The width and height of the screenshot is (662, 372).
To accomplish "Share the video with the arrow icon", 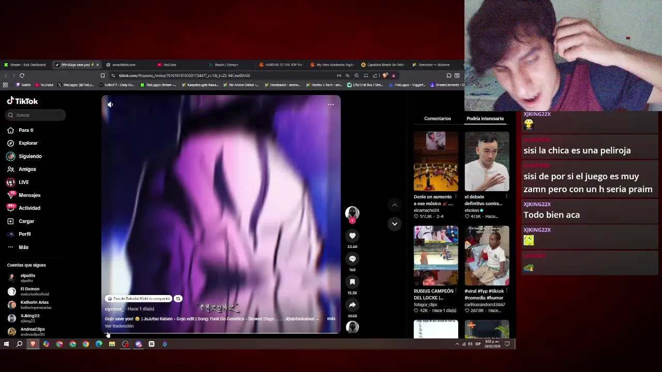I will (x=352, y=305).
